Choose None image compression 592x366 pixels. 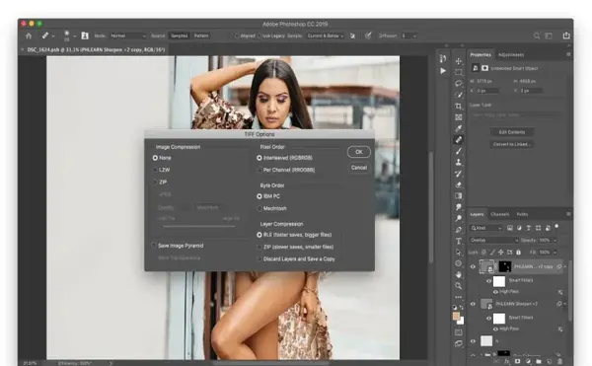(155, 158)
